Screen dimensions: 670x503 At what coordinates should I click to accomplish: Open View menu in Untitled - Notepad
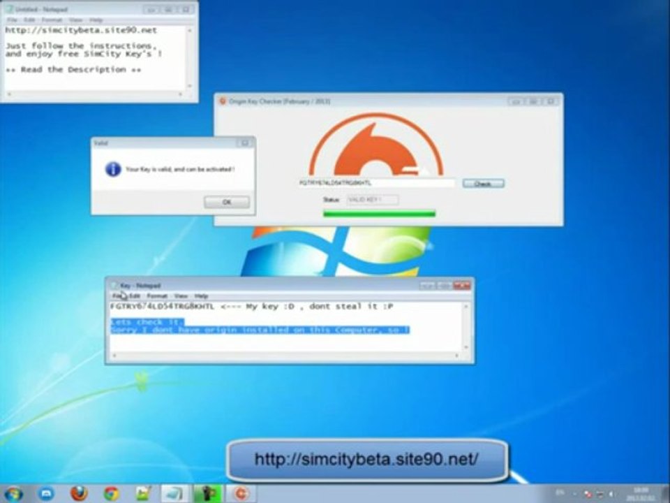75,20
